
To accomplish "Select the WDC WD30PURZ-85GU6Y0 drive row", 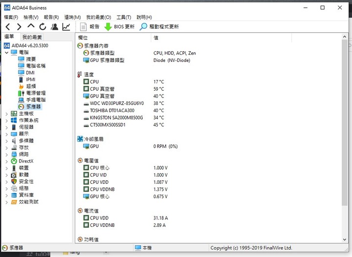I will point(124,103).
